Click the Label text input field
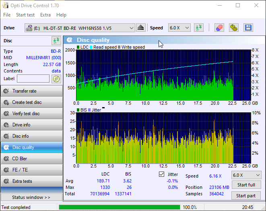 coord(33,79)
